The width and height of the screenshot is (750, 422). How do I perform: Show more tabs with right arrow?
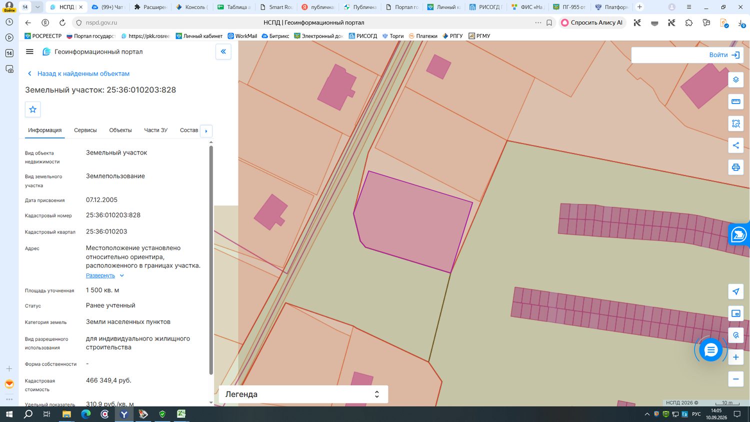[206, 131]
